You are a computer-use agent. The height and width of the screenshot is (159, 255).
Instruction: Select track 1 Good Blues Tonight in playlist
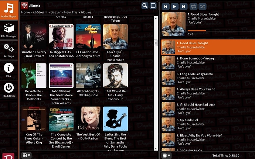(208, 47)
